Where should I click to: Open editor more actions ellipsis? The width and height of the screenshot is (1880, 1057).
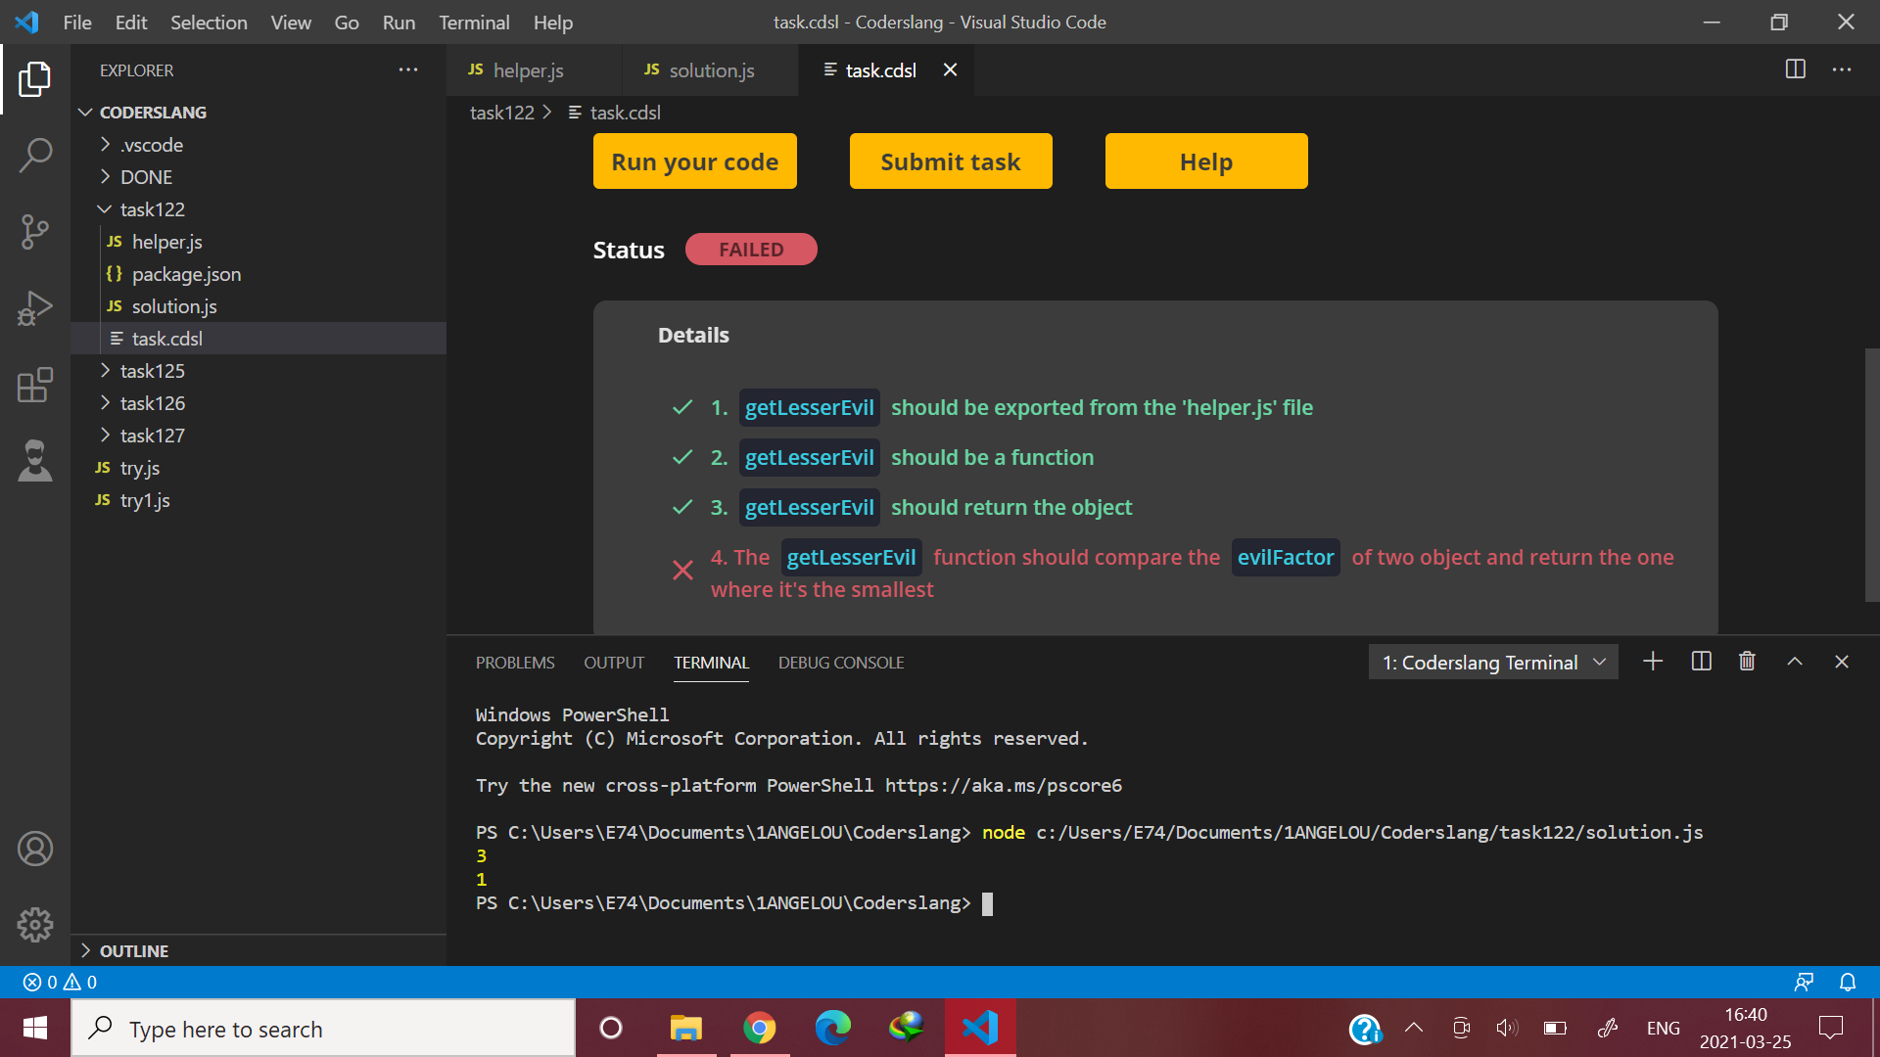pyautogui.click(x=1842, y=69)
